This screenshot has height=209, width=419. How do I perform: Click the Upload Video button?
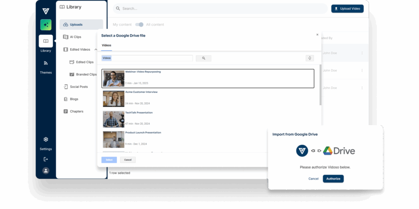[x=347, y=9]
